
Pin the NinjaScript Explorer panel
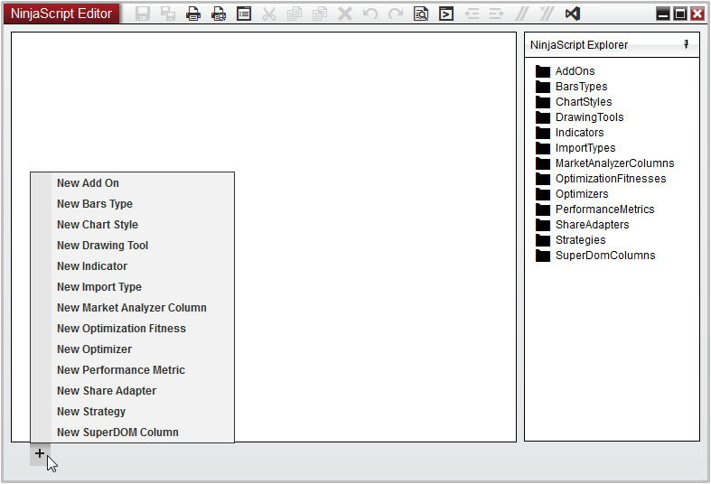tap(686, 44)
